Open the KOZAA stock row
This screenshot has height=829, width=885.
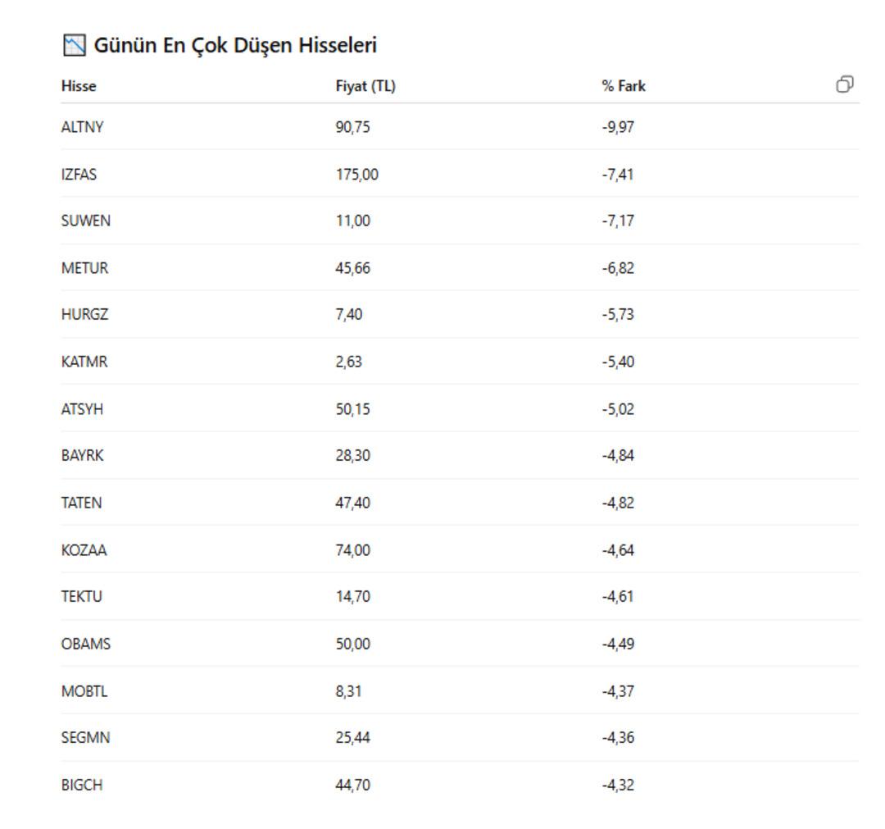(x=460, y=549)
